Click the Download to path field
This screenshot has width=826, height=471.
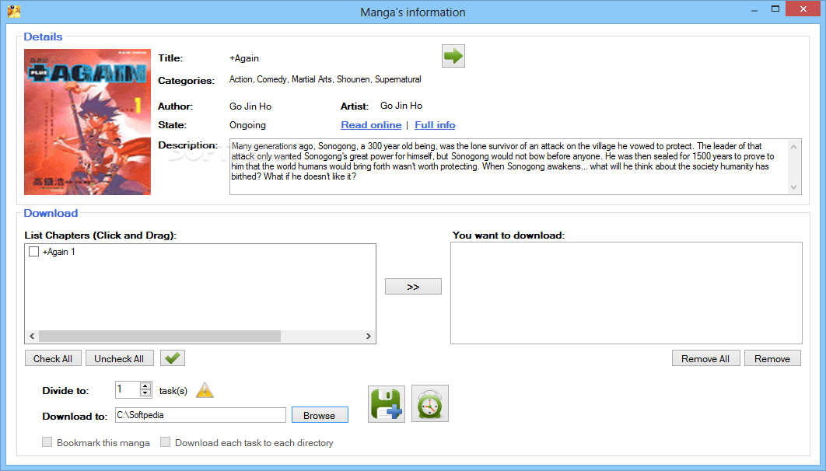[200, 415]
